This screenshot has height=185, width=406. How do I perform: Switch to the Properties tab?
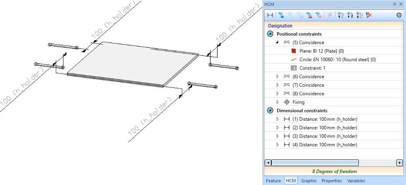[x=332, y=181]
